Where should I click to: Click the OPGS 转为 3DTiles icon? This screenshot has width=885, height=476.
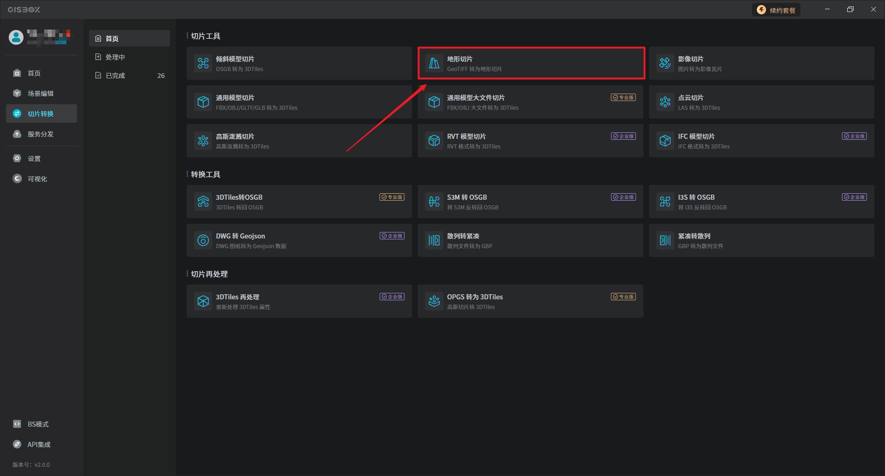(x=434, y=301)
